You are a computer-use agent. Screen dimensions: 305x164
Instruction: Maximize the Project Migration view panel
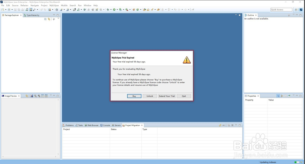click(x=240, y=125)
